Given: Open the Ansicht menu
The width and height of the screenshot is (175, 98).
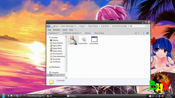Looking at the screenshot, I should tap(65, 30).
